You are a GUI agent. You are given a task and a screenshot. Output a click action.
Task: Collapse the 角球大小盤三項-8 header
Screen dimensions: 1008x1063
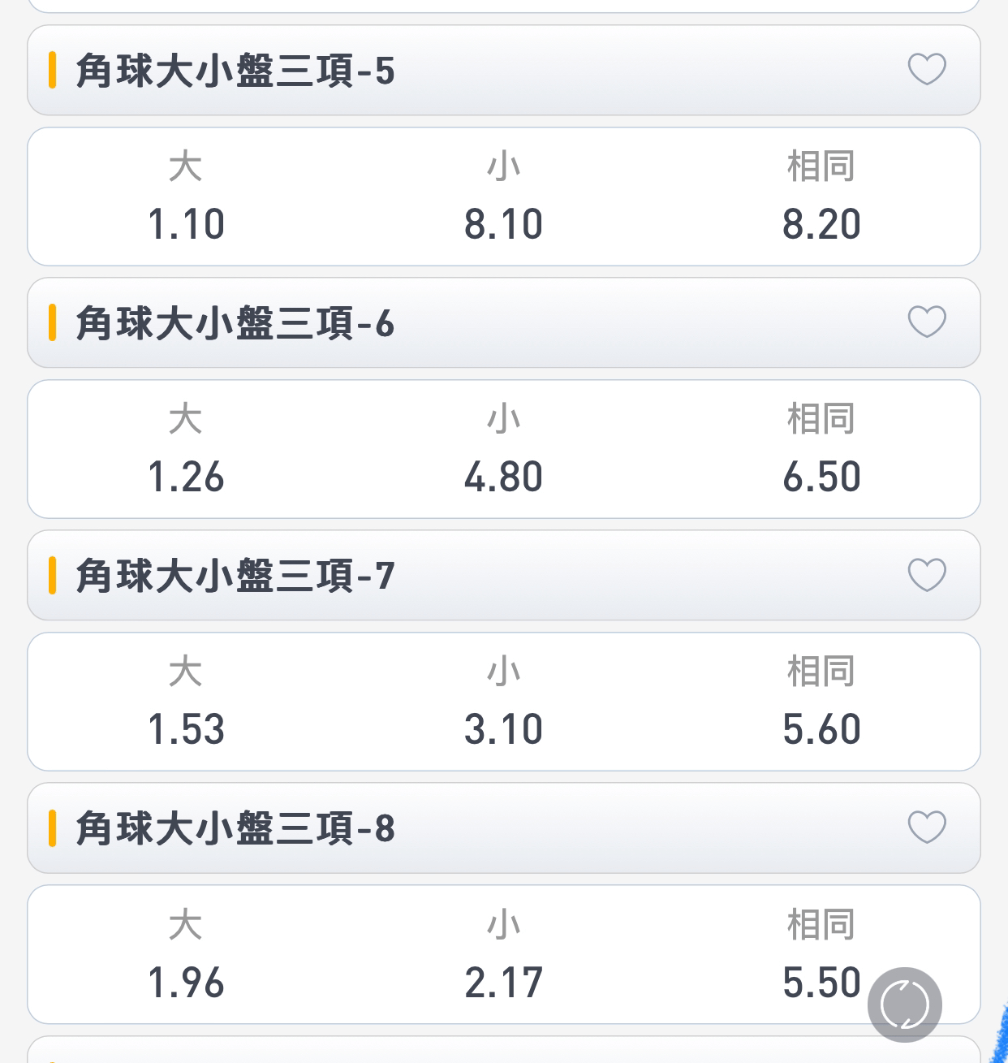point(504,828)
